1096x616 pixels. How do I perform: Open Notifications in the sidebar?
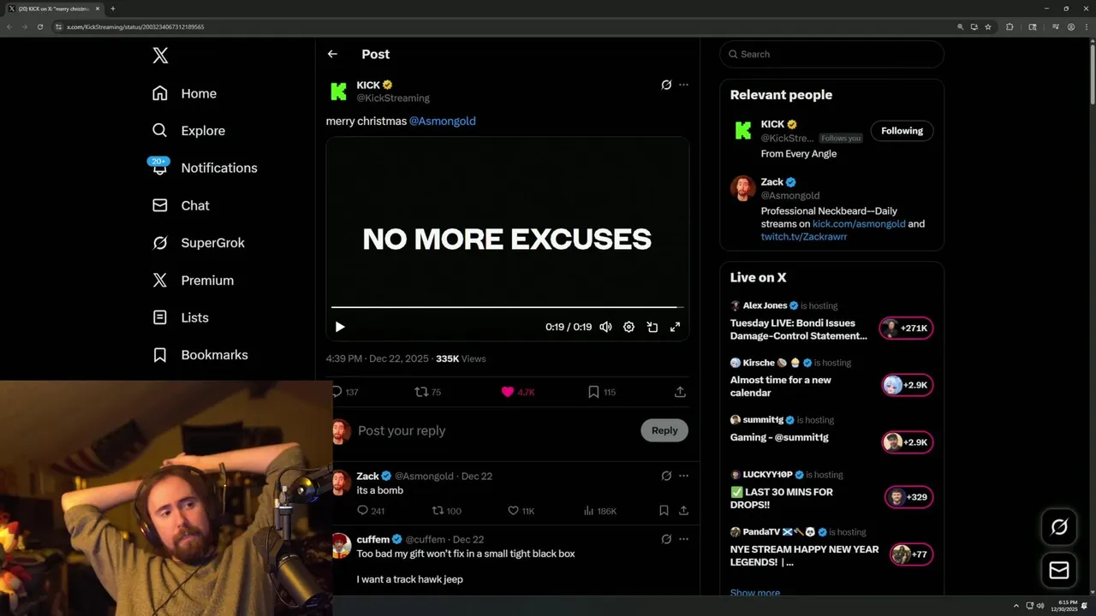tap(205, 168)
